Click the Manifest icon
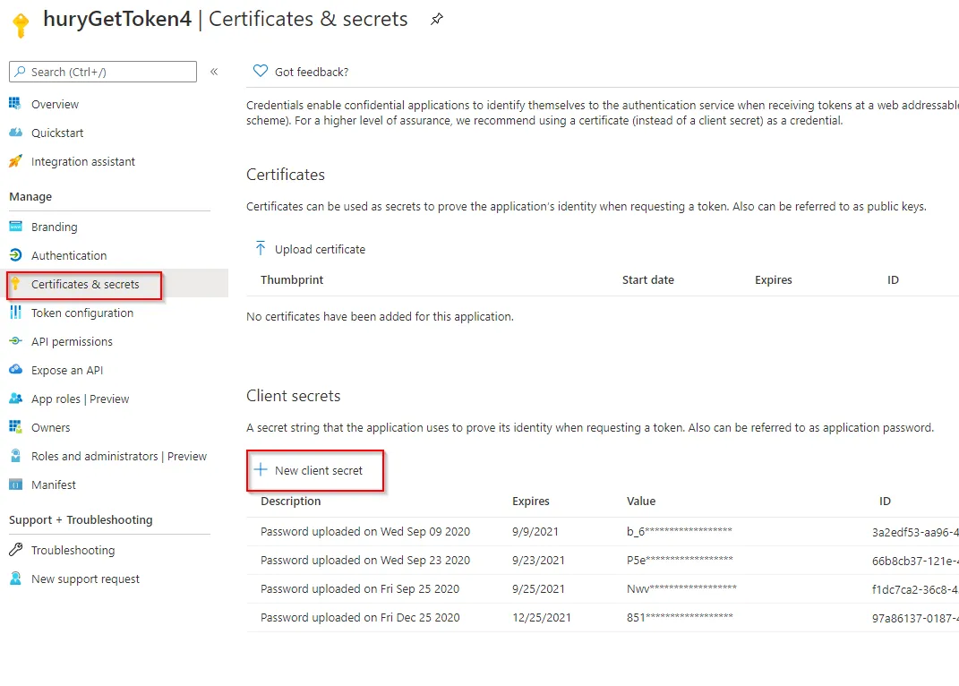The image size is (959, 686). (15, 484)
